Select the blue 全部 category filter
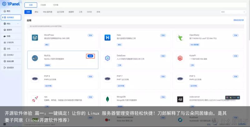This screenshot has height=127, width=250. (x=28, y=12)
